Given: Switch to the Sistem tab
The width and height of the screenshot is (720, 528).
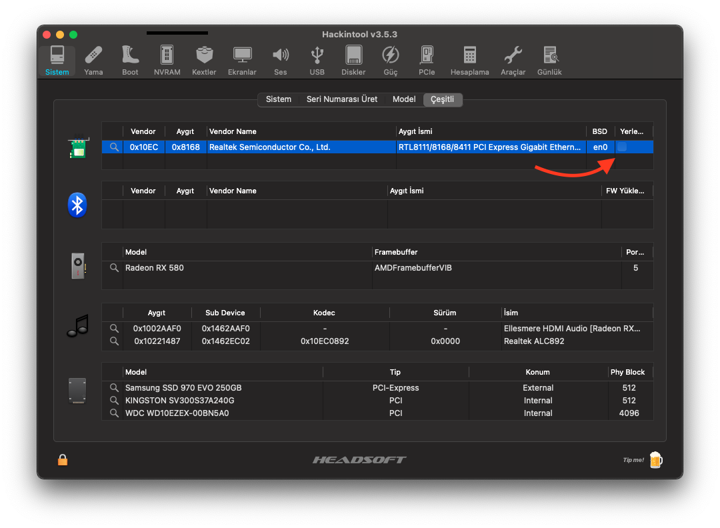Looking at the screenshot, I should pyautogui.click(x=278, y=99).
